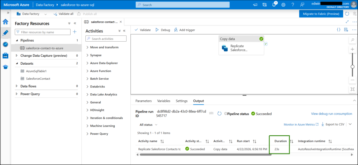Open the Home icon in left sidebar
Screen dimensions: 358x165
[6, 22]
